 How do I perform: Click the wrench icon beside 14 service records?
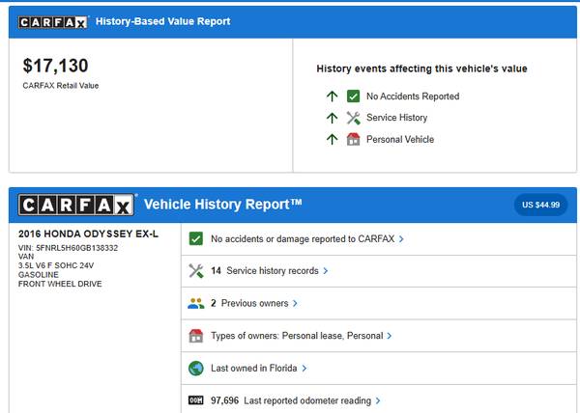tap(196, 271)
